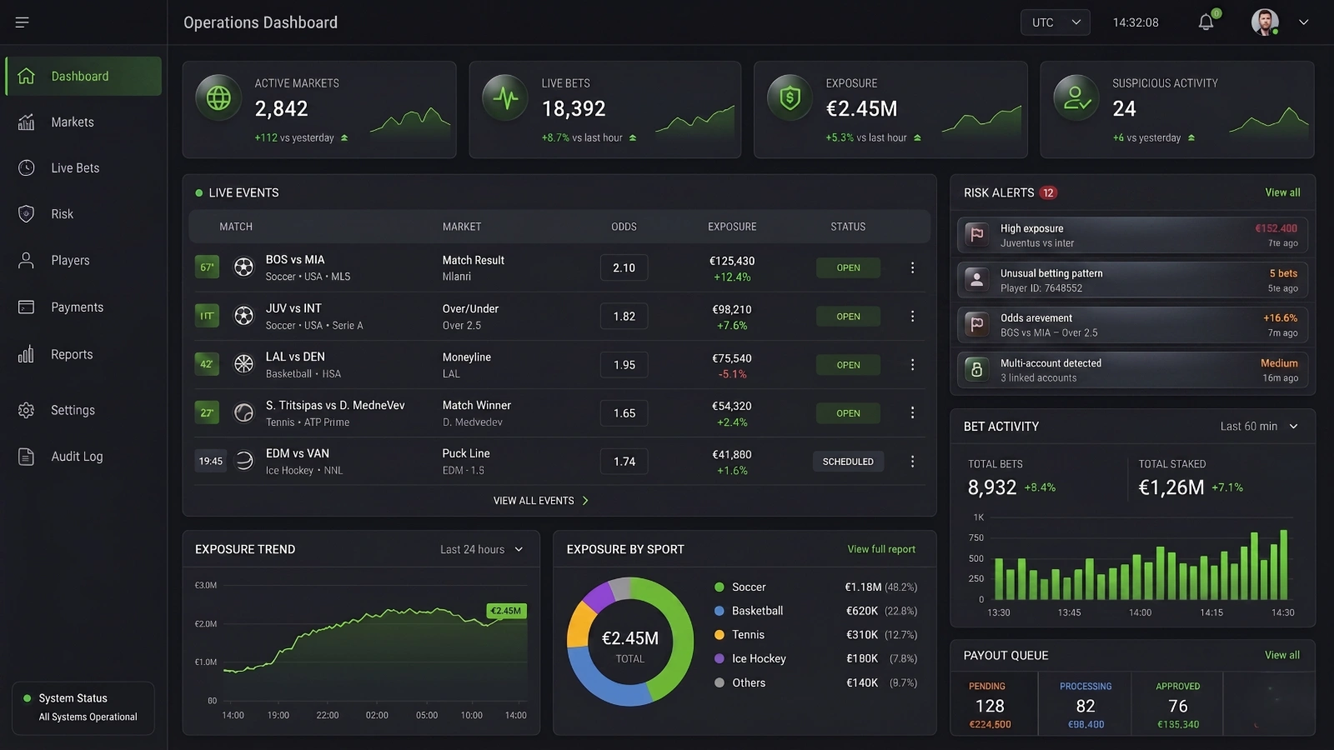Click the Settings gear icon

click(27, 410)
